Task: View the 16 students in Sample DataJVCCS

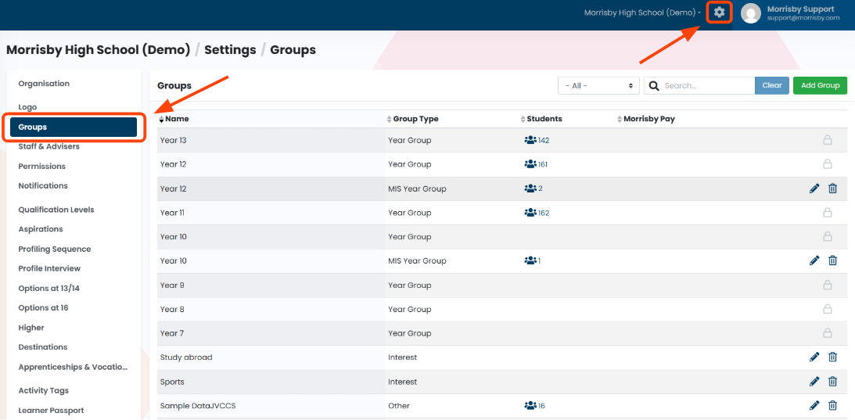Action: pyautogui.click(x=534, y=406)
